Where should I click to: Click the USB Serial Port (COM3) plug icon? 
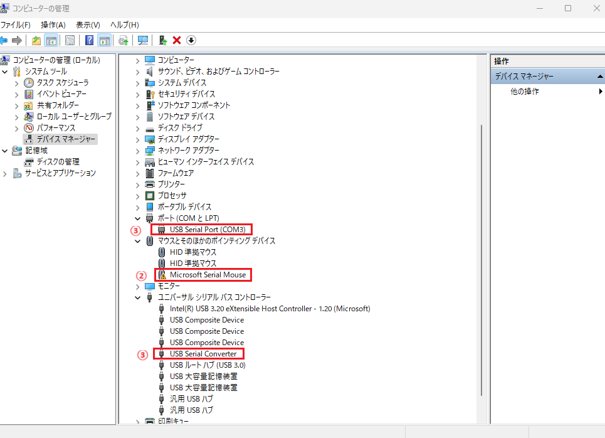[x=162, y=230]
